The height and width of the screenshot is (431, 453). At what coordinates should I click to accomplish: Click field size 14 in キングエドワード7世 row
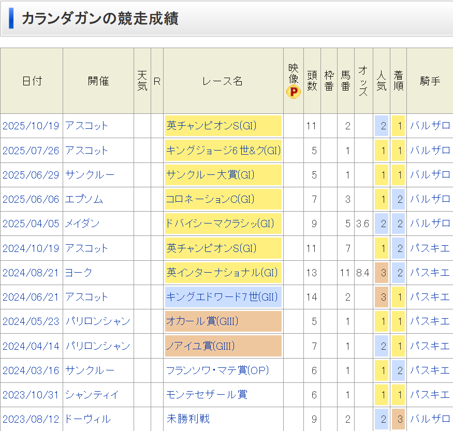312,297
